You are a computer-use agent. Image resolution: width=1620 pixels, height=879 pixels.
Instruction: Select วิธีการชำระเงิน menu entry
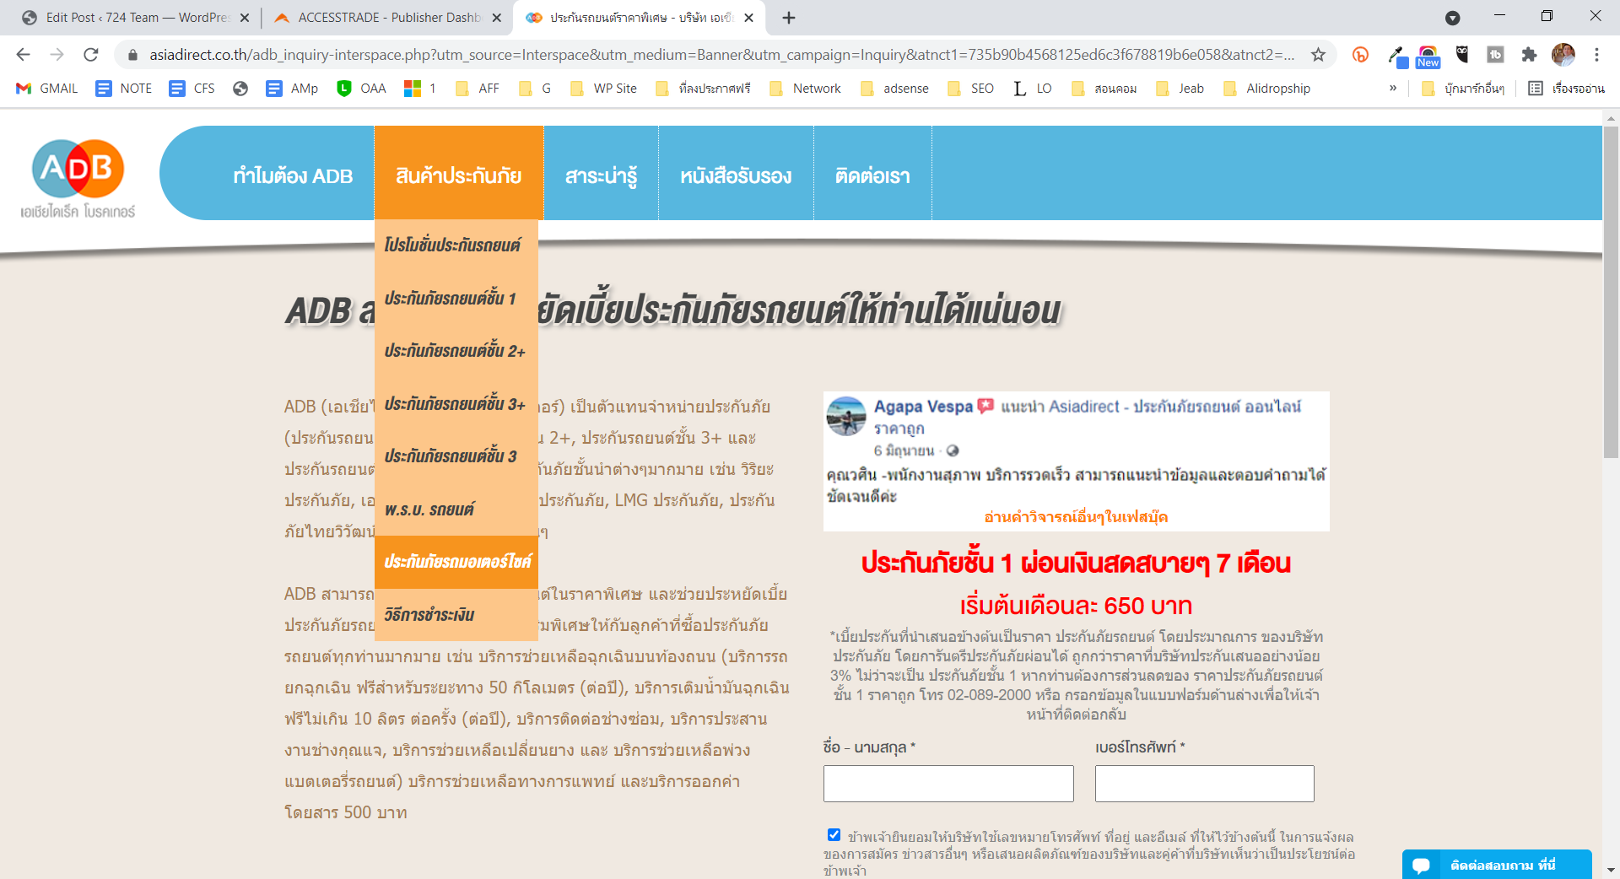tap(456, 615)
